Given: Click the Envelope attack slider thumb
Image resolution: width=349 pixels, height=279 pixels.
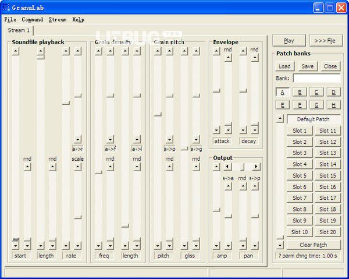Looking at the screenshot, I should click(x=216, y=90).
